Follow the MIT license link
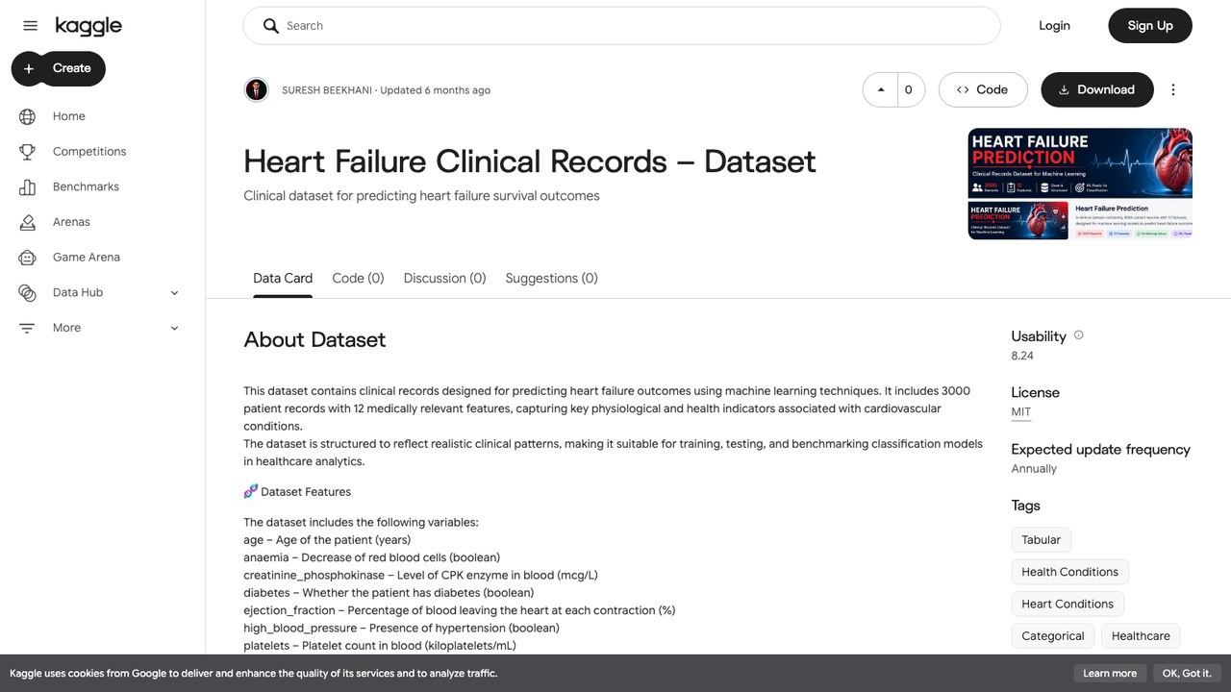1231x692 pixels. coord(1020,411)
